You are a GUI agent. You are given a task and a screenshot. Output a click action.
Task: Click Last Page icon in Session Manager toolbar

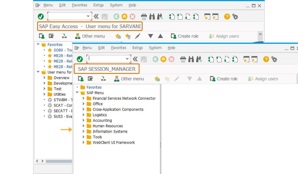[x=235, y=59]
